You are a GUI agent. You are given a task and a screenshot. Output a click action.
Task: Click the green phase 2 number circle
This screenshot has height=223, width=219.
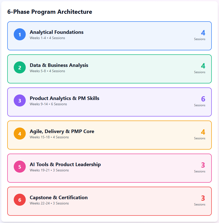tap(20, 68)
